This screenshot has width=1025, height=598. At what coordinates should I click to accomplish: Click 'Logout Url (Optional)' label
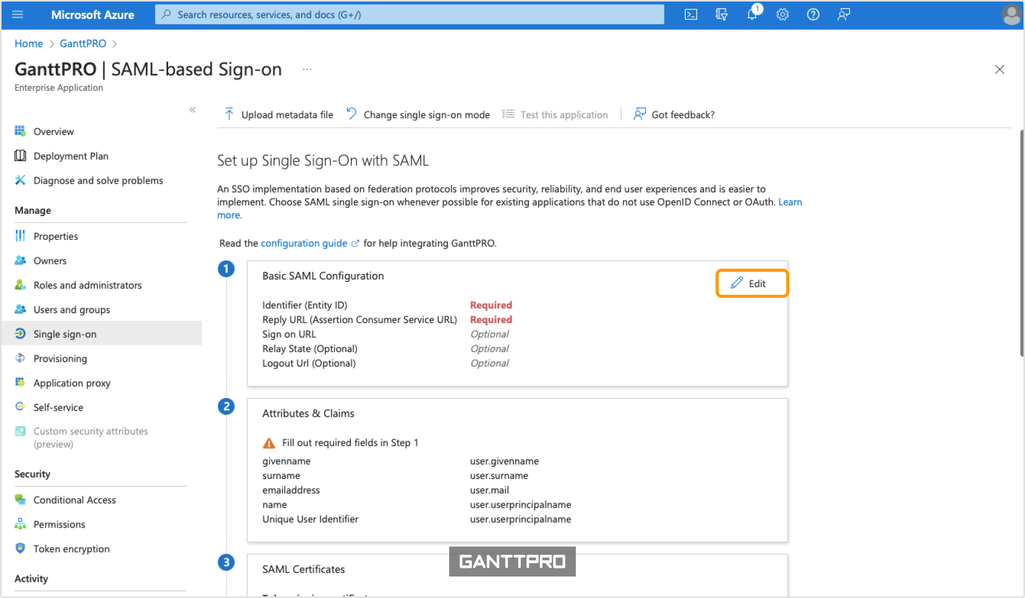pyautogui.click(x=309, y=363)
